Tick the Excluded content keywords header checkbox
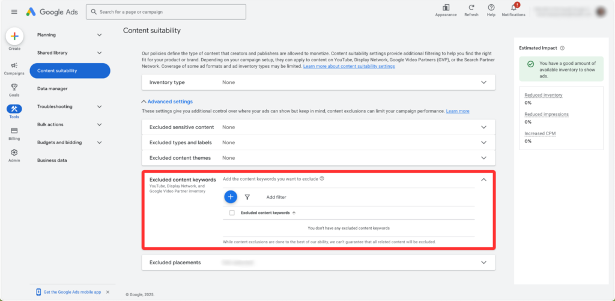 coord(232,213)
